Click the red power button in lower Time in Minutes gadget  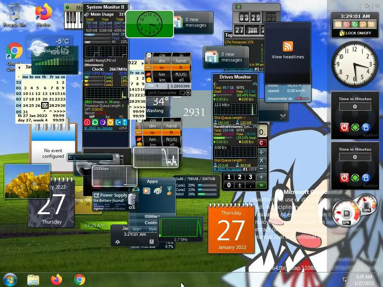tap(344, 178)
